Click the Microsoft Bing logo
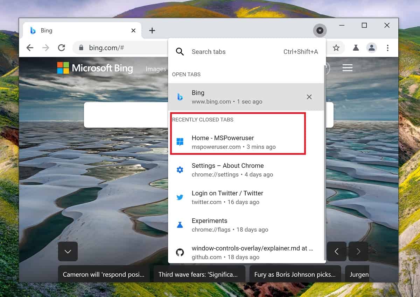Image resolution: width=420 pixels, height=297 pixels. tap(95, 68)
